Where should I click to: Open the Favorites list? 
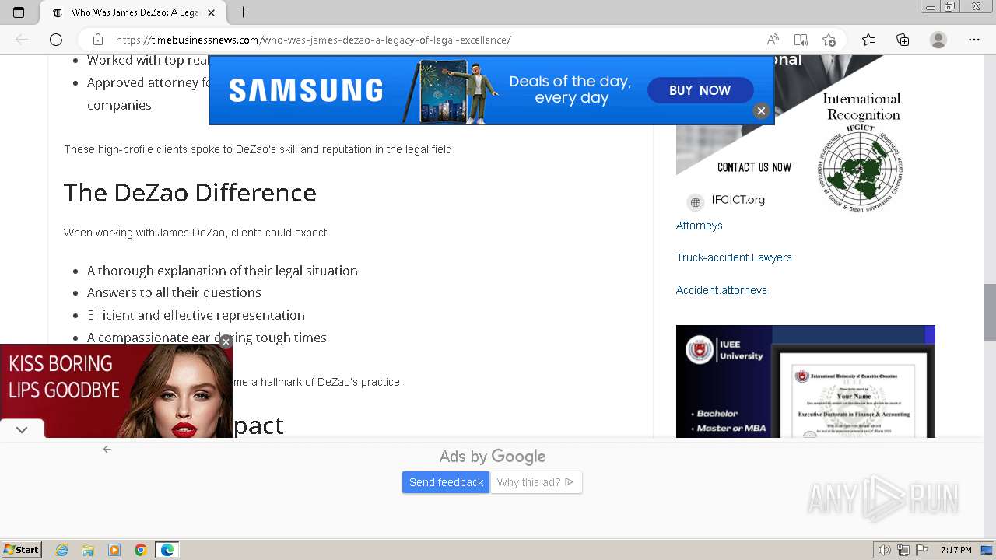pyautogui.click(x=868, y=40)
